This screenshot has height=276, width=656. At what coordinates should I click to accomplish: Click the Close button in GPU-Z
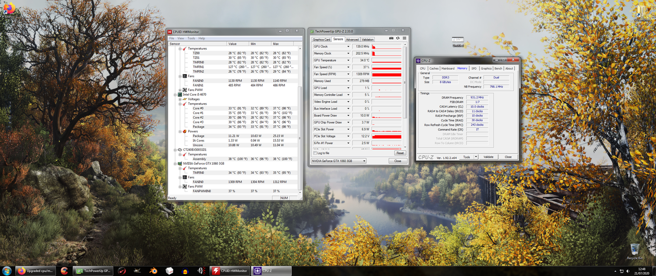coord(398,161)
